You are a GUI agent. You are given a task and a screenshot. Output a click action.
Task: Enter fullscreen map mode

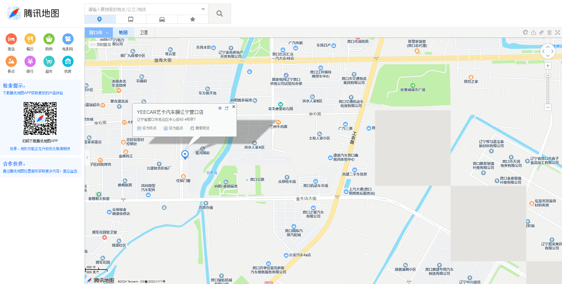557,32
